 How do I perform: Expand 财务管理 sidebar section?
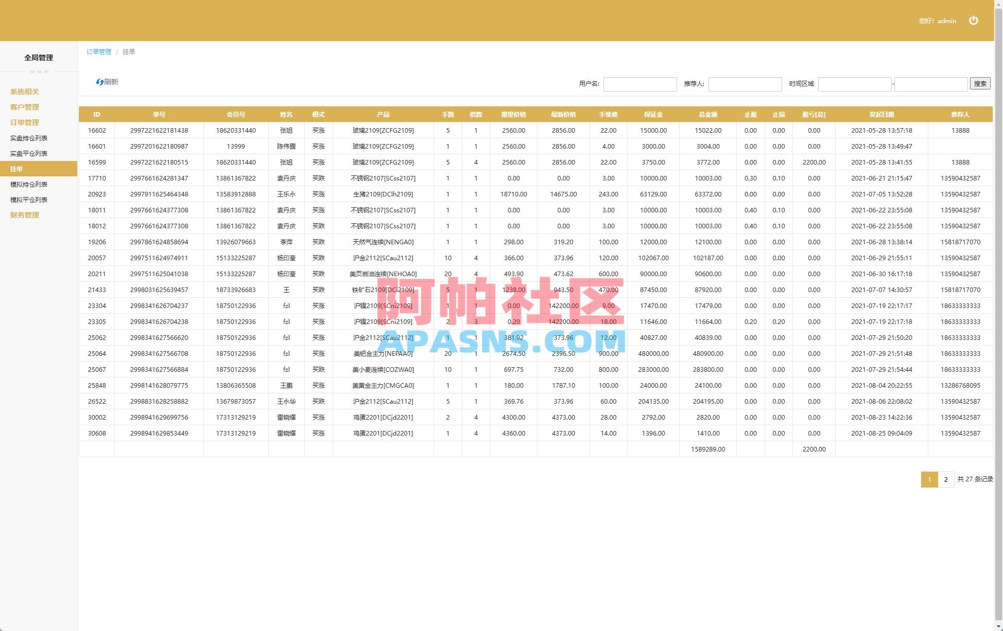pos(25,215)
